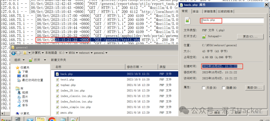This screenshot has width=270, height=121.
Task: Click the 下载 folder icon in sidebar
Action: 19,72
